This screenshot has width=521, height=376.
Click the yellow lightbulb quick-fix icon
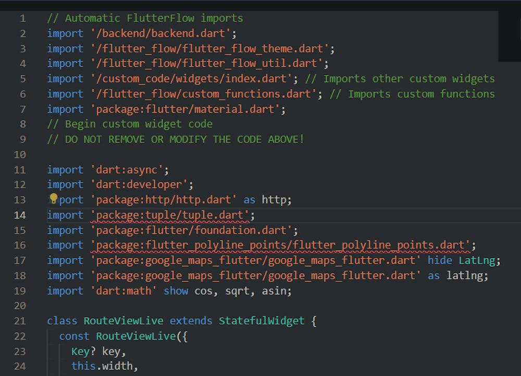point(53,198)
